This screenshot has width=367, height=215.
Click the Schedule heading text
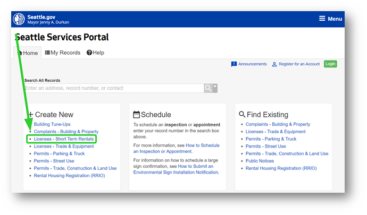pyautogui.click(x=156, y=115)
